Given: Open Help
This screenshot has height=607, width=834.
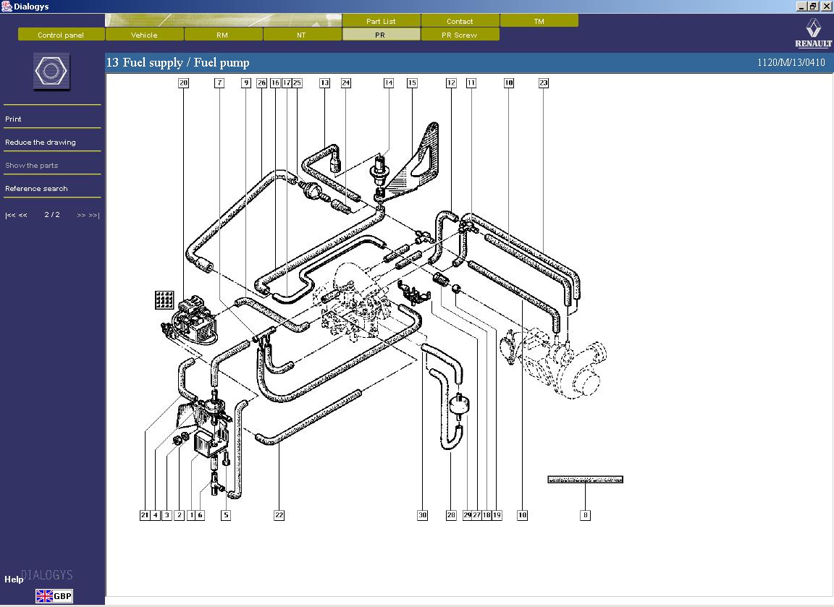Looking at the screenshot, I should point(14,580).
